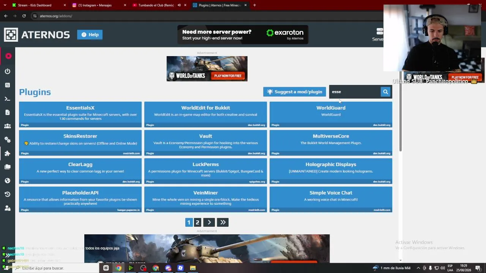Open the Backups history icon in sidebar
Screen dimensions: 486x273
point(8,194)
